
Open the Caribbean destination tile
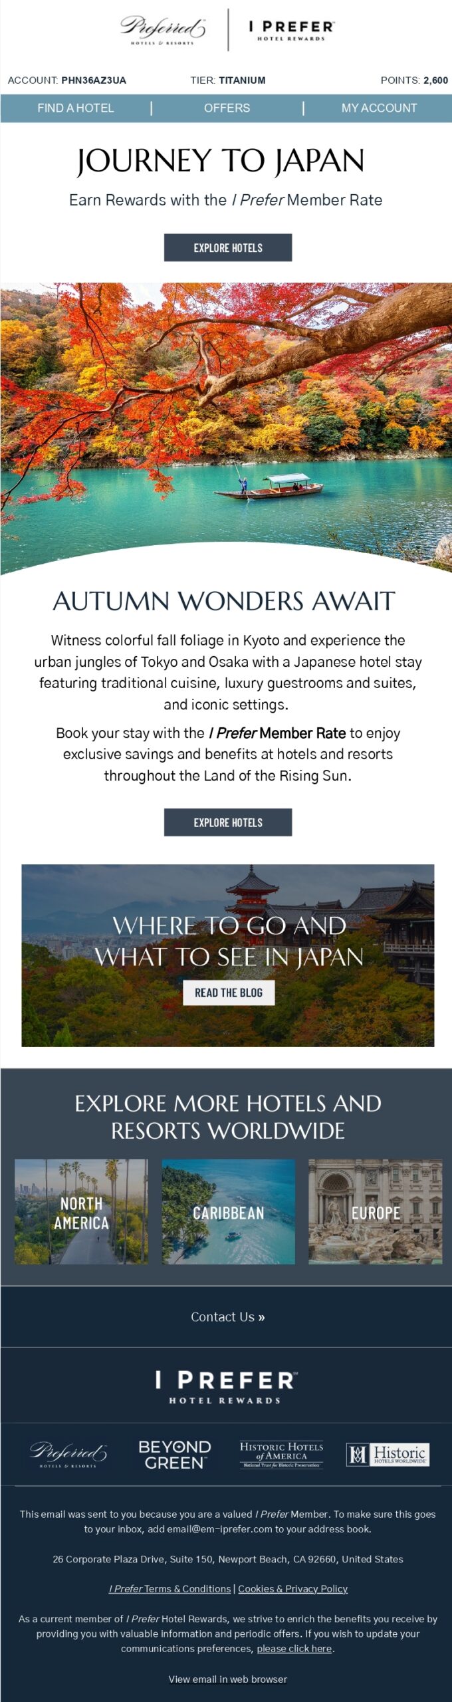(228, 1211)
